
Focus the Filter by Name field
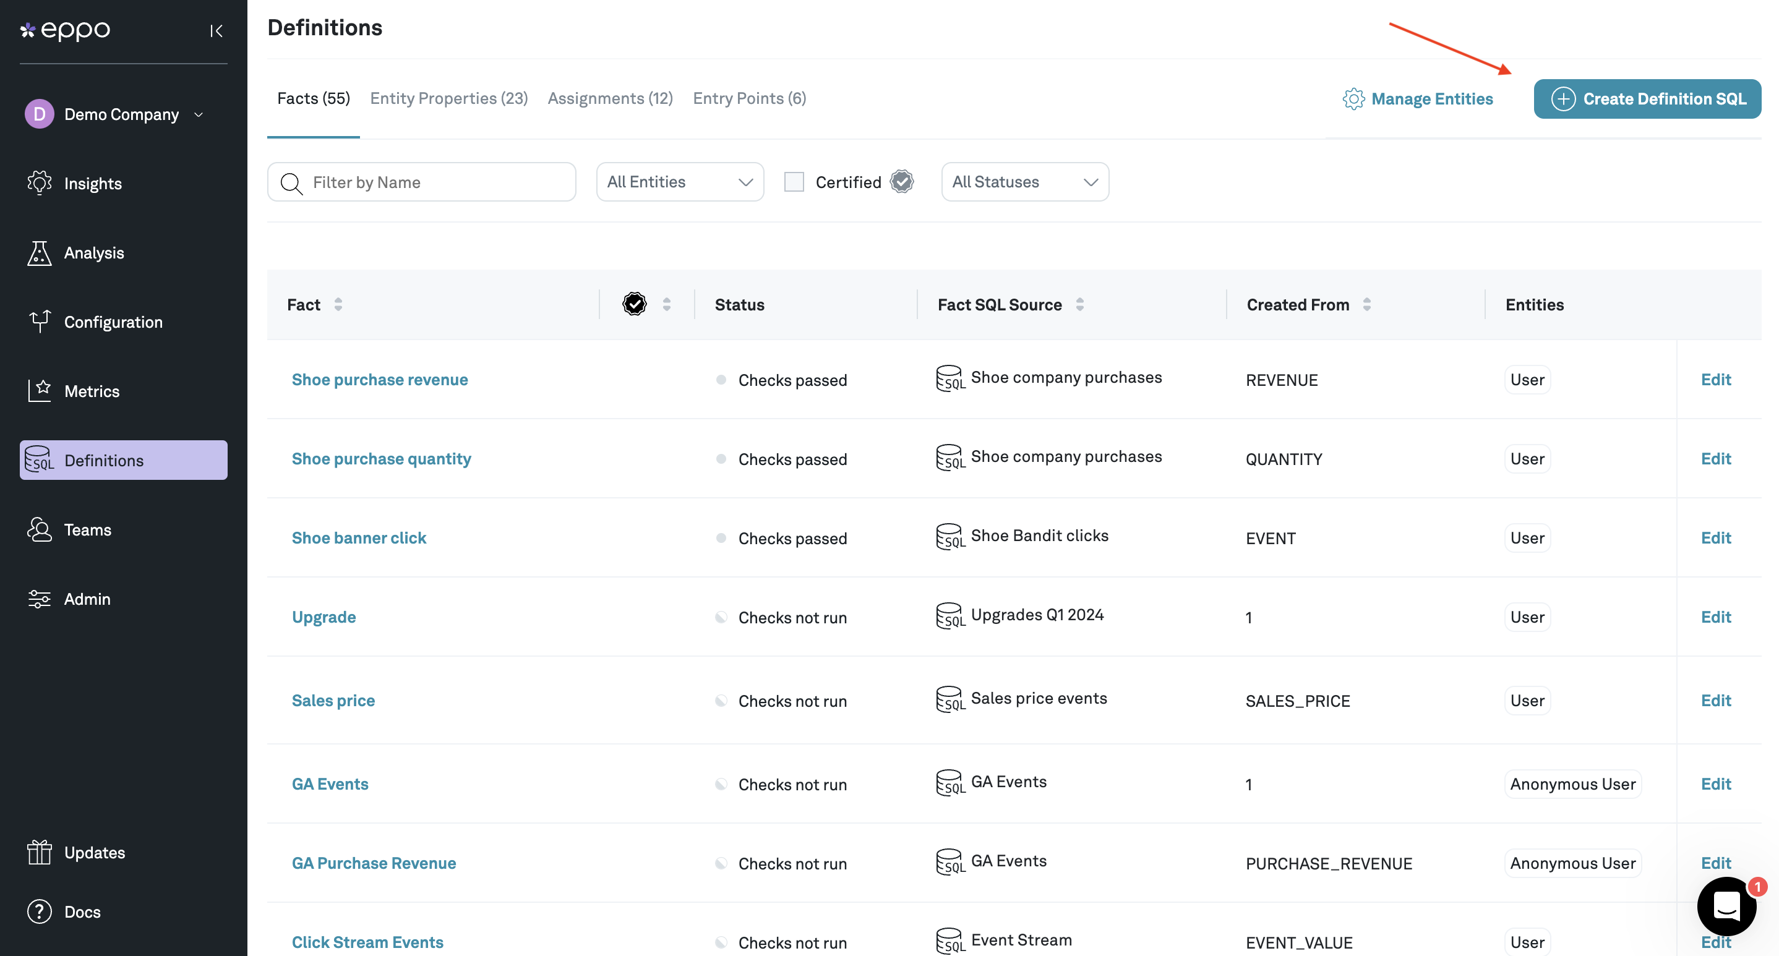(x=422, y=182)
